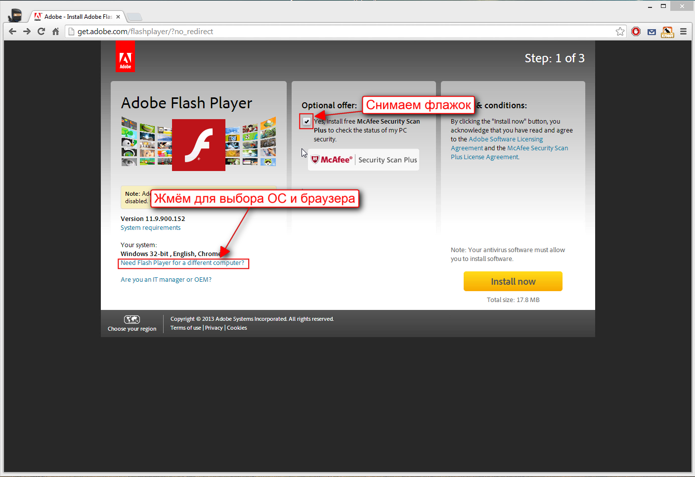Reload the page with the refresh icon
This screenshot has height=477, width=695.
42,31
